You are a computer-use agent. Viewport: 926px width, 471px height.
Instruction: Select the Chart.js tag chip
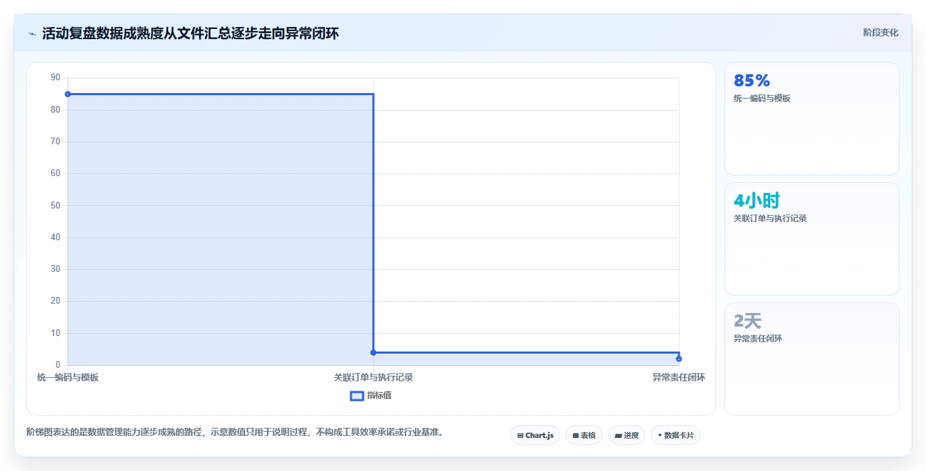coord(535,435)
